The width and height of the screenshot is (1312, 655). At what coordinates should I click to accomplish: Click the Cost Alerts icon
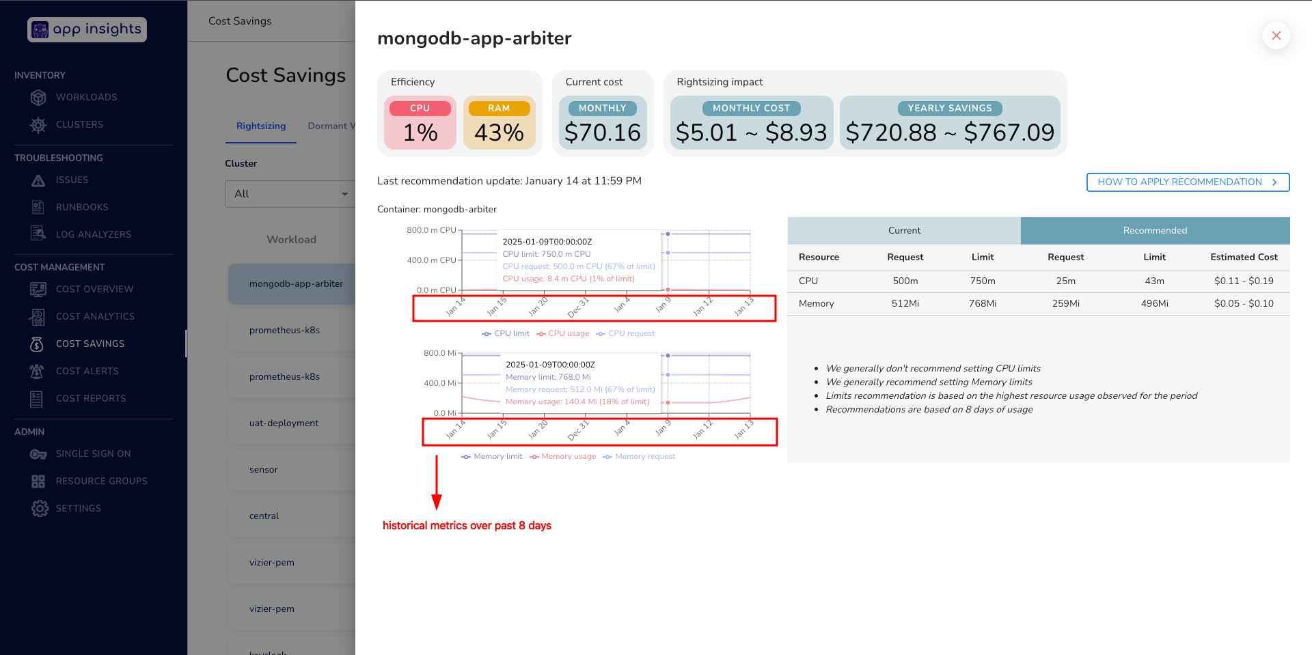[x=37, y=371]
